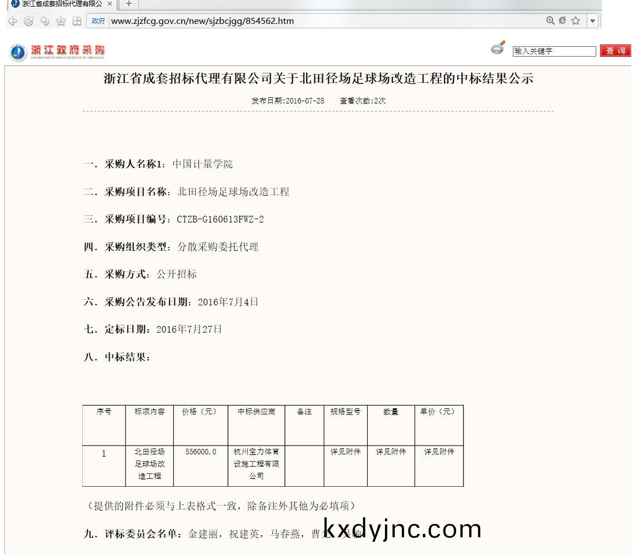Expand the address bar dropdown arrow
This screenshot has height=554, width=644.
click(x=592, y=21)
